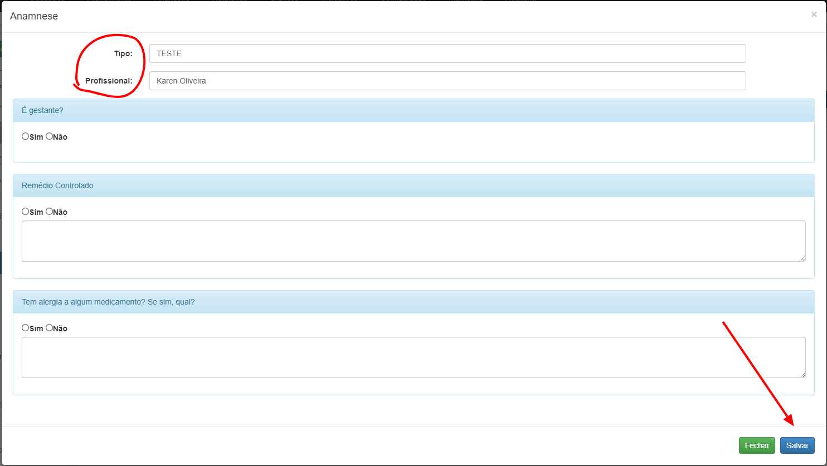827x466 pixels.
Task: Click the Anamnese dialog title
Action: [34, 16]
